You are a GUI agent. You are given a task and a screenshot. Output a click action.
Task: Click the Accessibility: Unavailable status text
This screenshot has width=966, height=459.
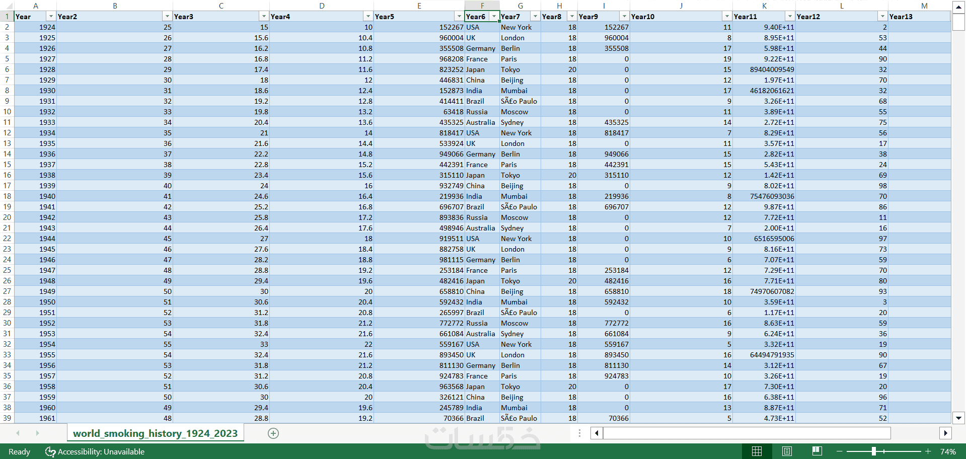(x=101, y=451)
